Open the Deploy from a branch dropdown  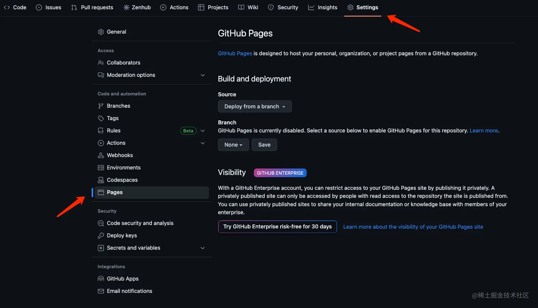[x=254, y=106]
